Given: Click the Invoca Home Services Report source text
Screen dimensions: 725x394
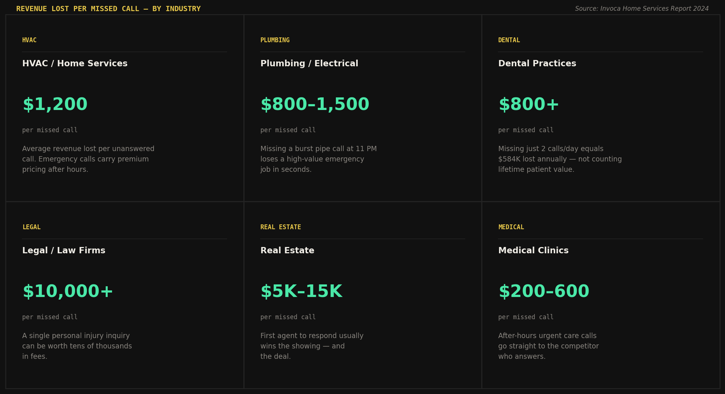Looking at the screenshot, I should [x=642, y=9].
